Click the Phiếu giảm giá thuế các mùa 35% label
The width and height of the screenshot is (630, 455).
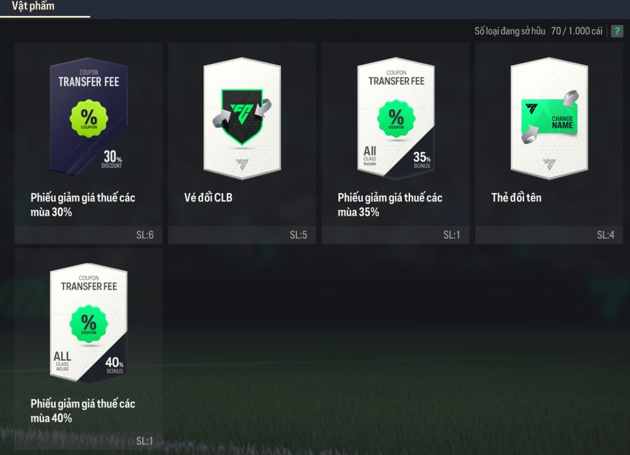click(390, 205)
